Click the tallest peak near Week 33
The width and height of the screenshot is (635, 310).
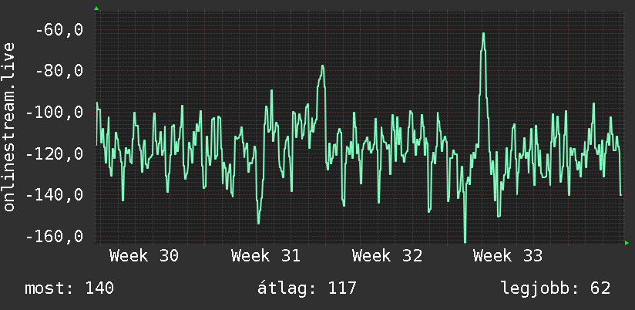[483, 34]
